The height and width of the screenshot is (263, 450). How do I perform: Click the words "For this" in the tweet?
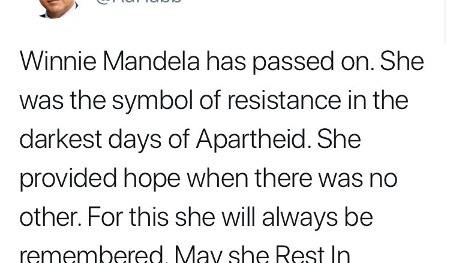tap(128, 217)
